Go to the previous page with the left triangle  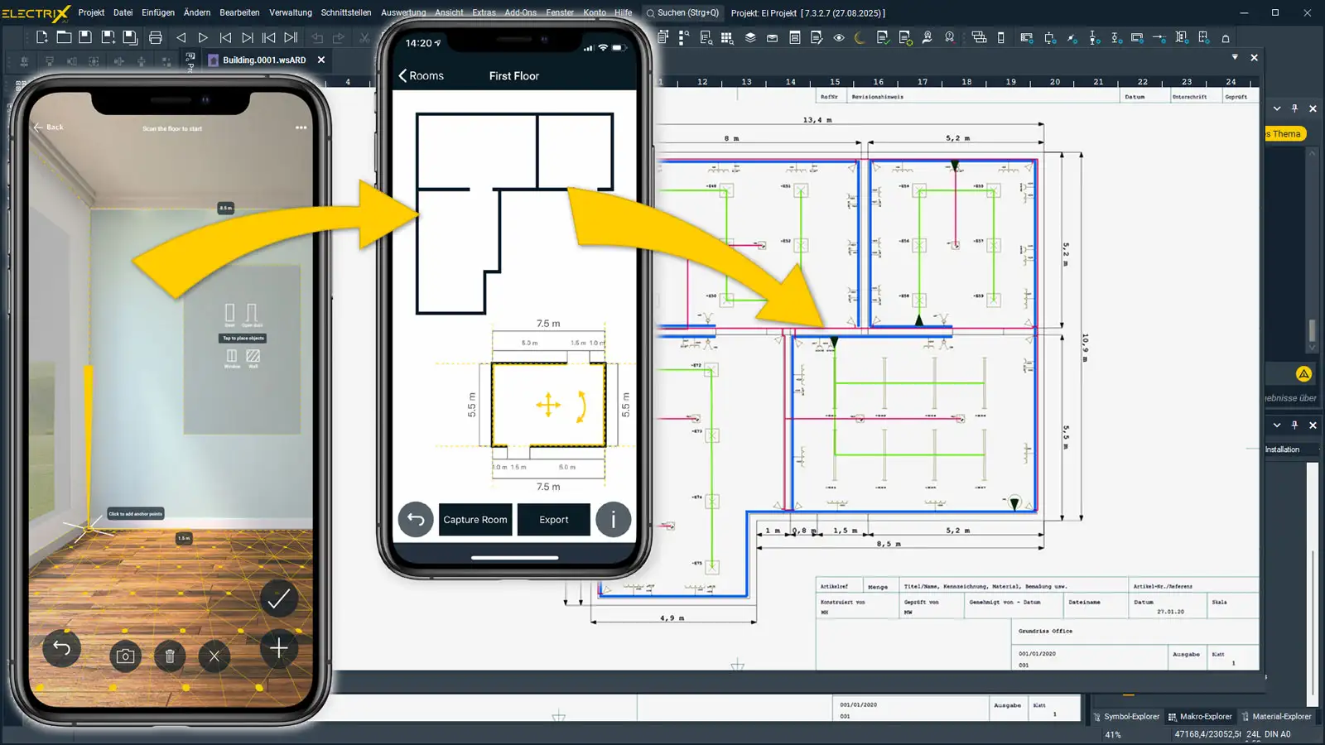coord(181,38)
